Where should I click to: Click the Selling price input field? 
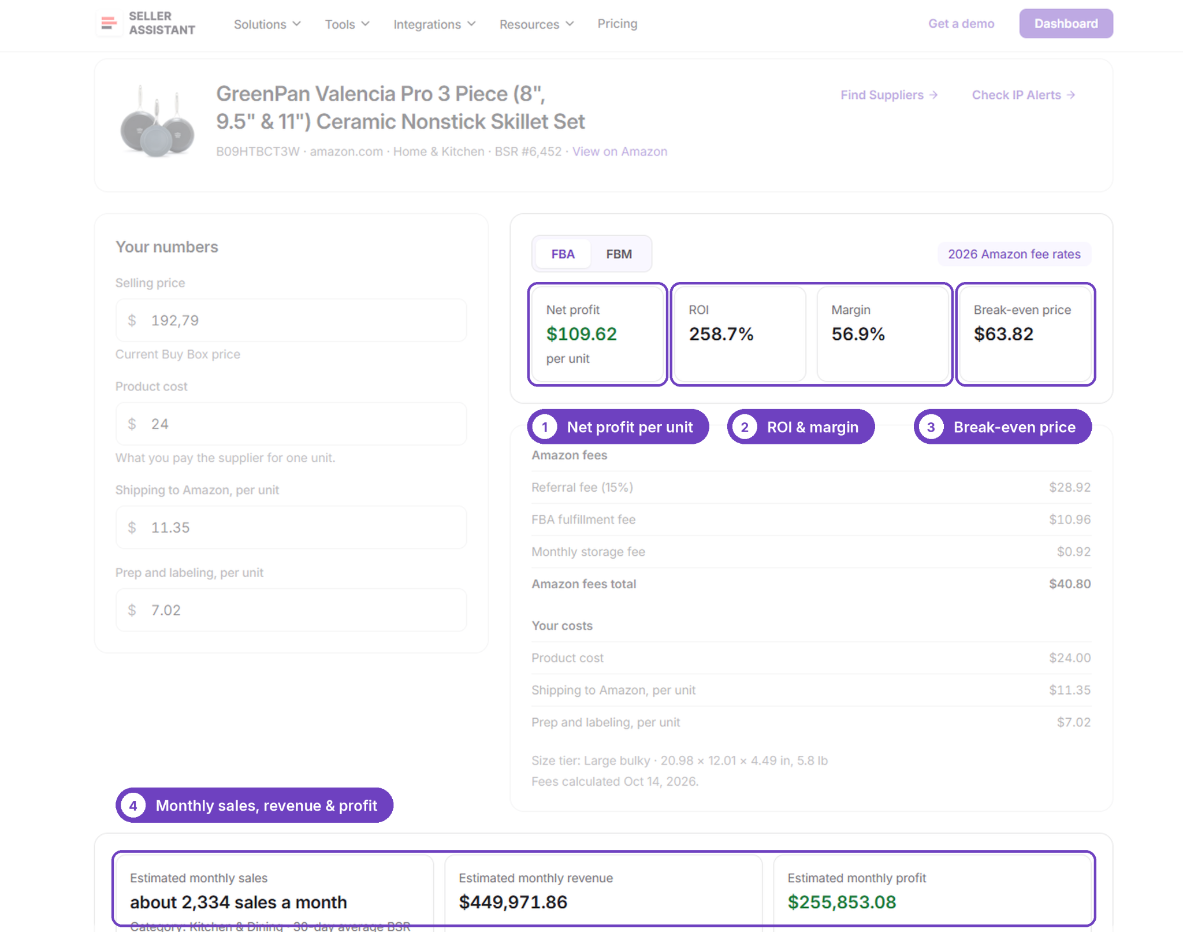291,320
